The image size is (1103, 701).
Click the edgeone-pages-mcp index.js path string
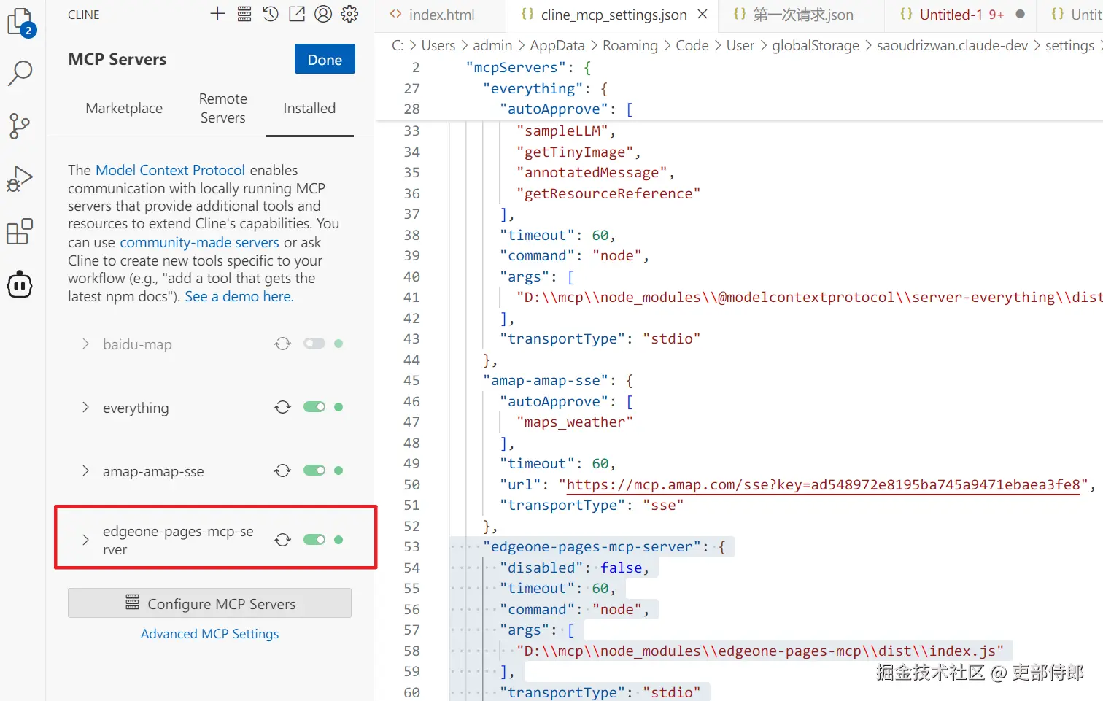(760, 651)
